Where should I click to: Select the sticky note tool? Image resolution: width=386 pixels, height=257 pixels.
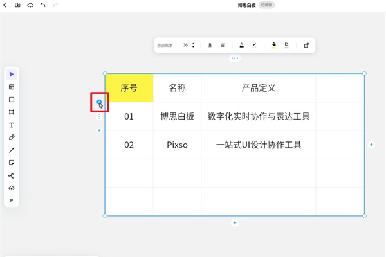(12, 163)
